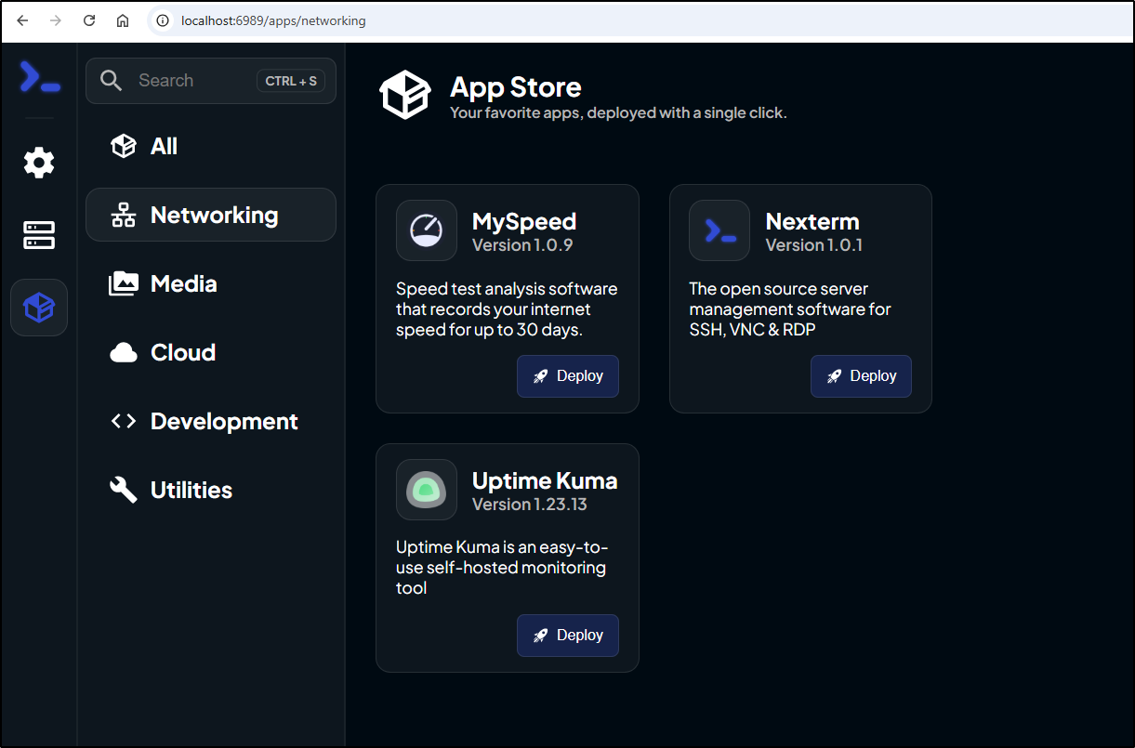Click the Media category images icon
Viewport: 1135px width, 748px height.
[x=123, y=283]
